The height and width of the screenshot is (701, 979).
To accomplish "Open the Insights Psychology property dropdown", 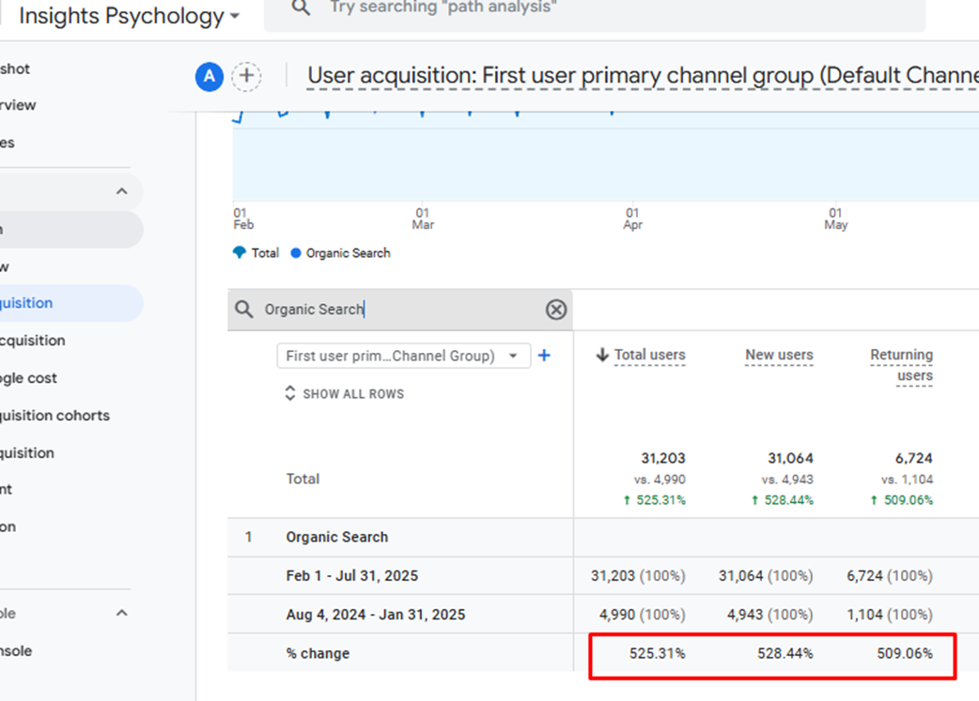I will click(x=130, y=16).
